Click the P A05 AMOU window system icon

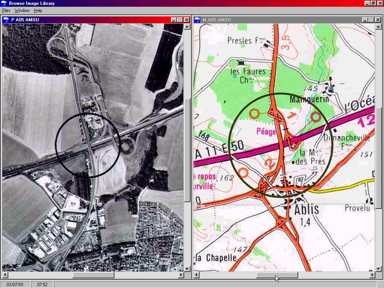pos(6,20)
